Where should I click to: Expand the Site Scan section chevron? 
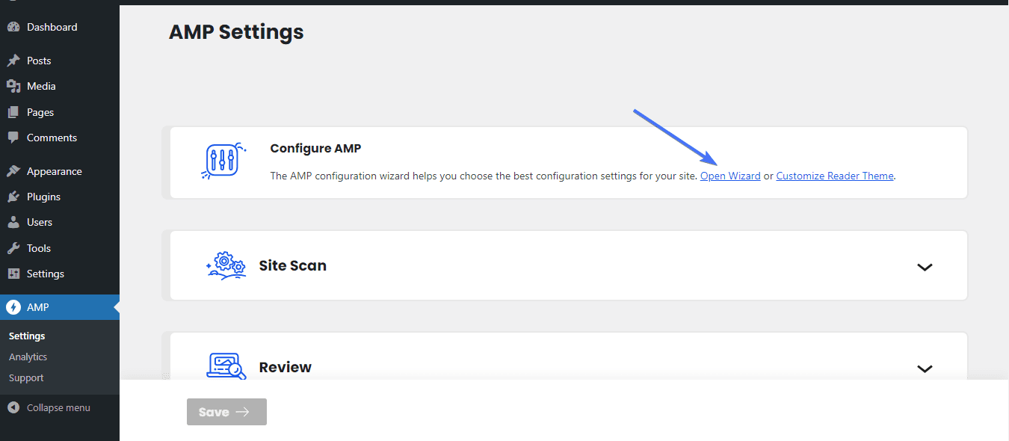coord(925,267)
